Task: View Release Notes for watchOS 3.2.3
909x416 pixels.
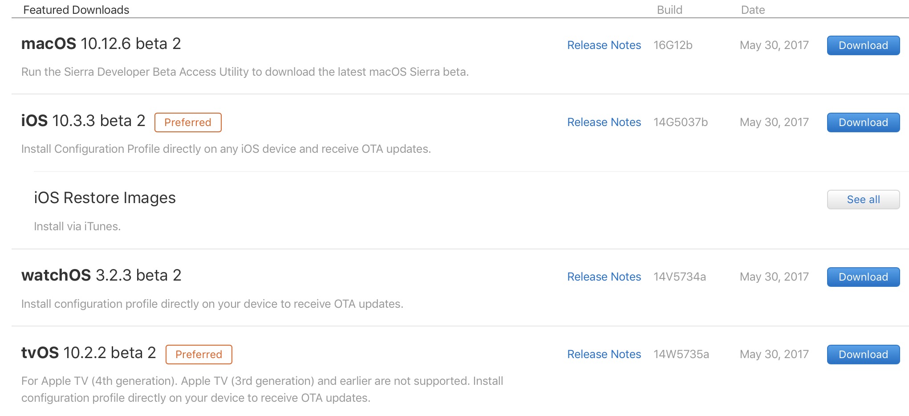Action: coord(604,277)
